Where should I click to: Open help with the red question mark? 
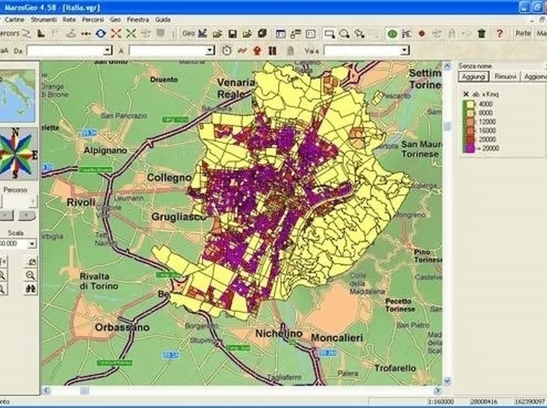point(499,33)
